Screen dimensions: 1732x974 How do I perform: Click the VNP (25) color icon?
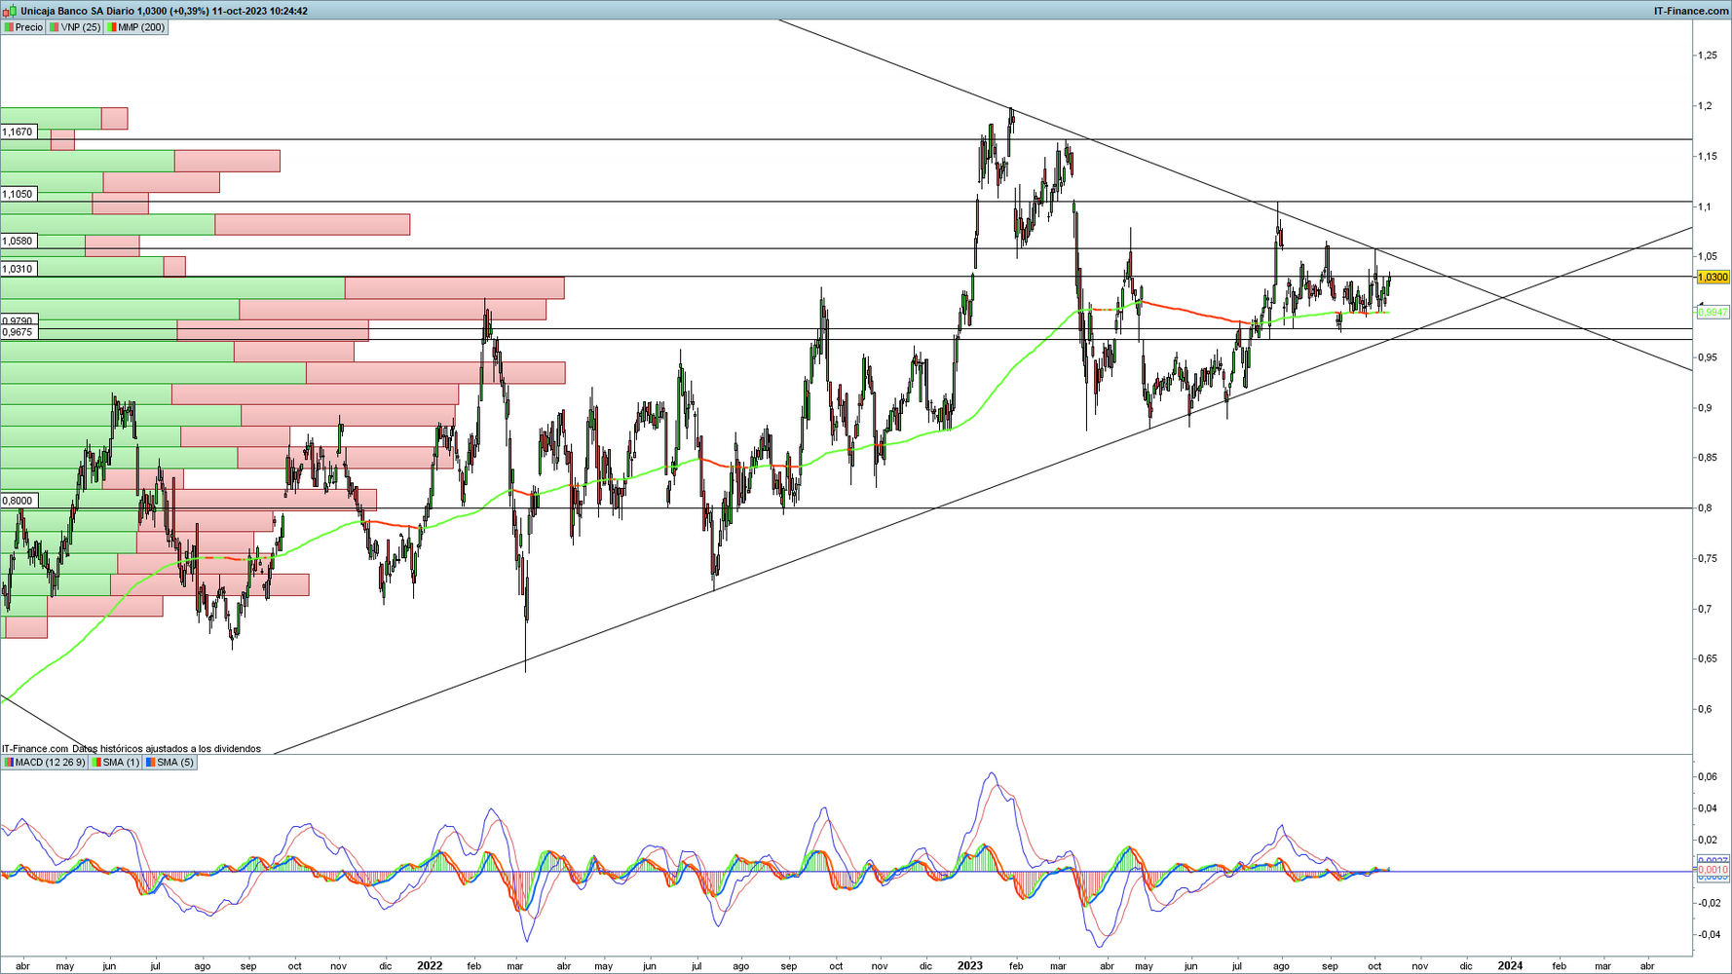pos(55,27)
